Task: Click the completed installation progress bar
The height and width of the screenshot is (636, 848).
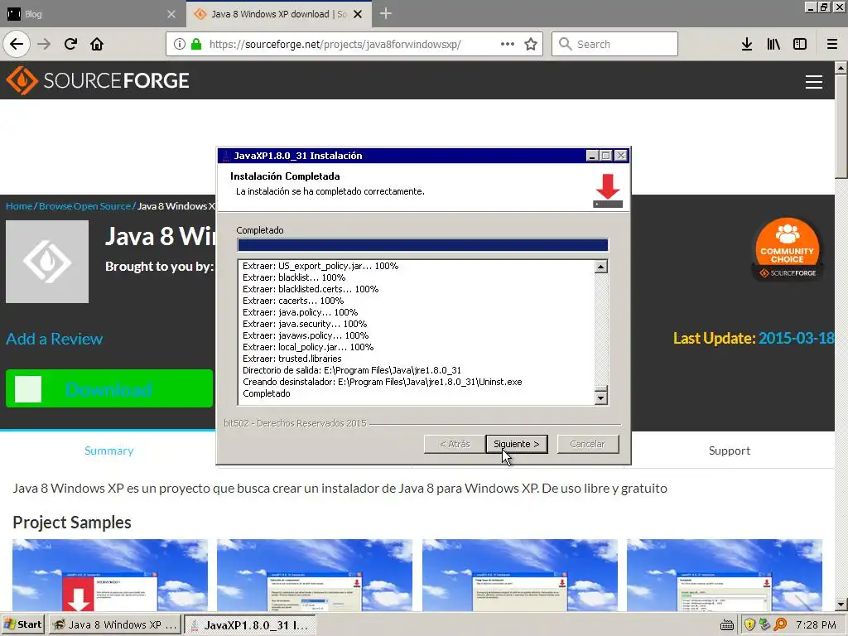Action: 423,245
